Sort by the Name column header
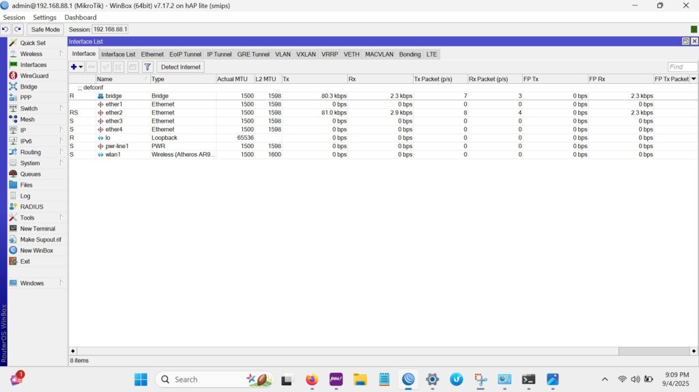 122,79
